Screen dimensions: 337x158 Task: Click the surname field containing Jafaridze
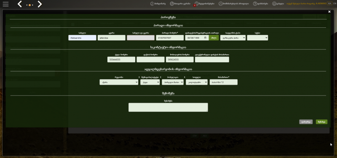click(111, 37)
